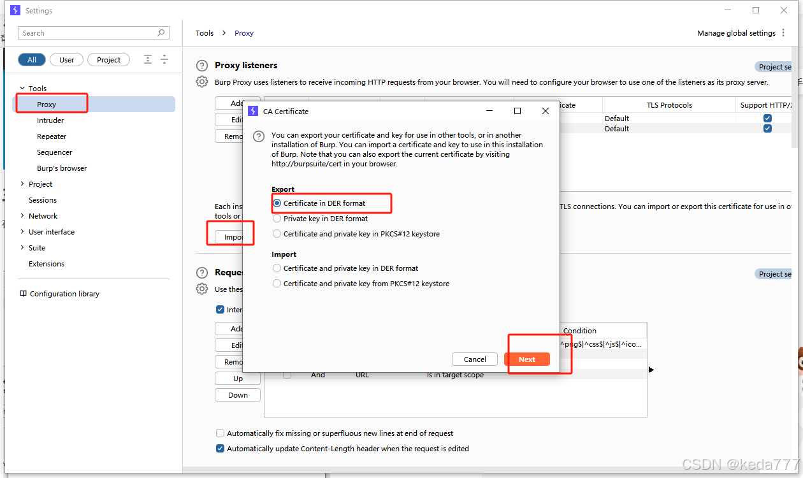803x478 pixels.
Task: Select Certificate in DER format export option
Action: click(277, 203)
